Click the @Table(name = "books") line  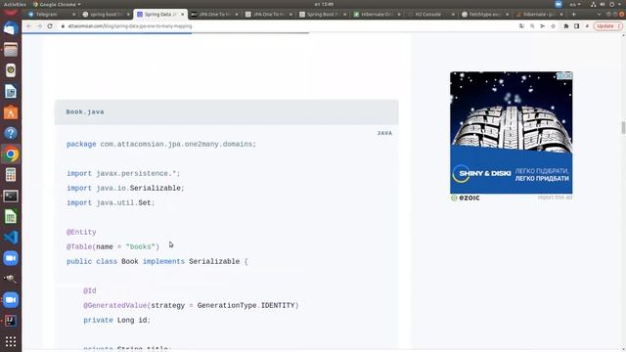click(113, 246)
